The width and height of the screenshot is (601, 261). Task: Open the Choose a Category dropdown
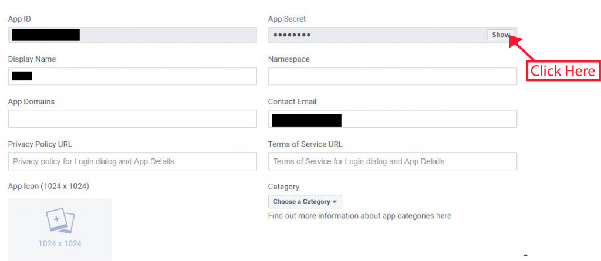(305, 202)
